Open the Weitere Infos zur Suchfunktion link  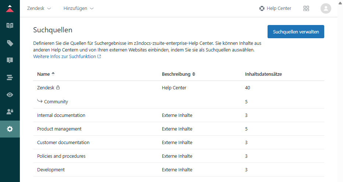[x=67, y=57]
